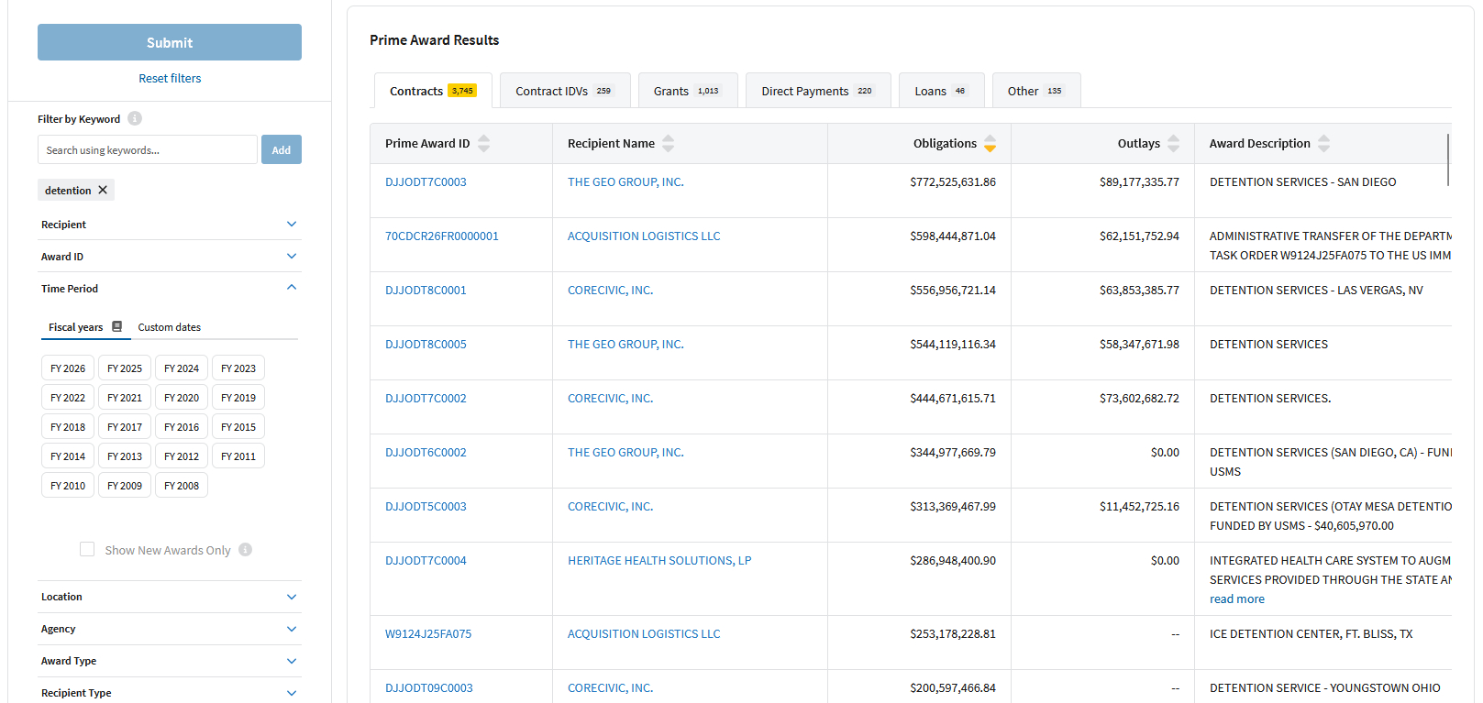The width and height of the screenshot is (1483, 703).
Task: Open the Custom dates tab
Action: [x=169, y=327]
